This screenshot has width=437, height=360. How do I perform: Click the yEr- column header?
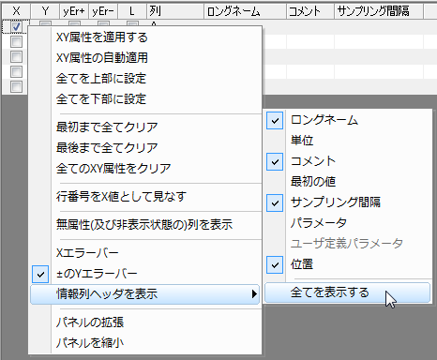[x=103, y=11]
